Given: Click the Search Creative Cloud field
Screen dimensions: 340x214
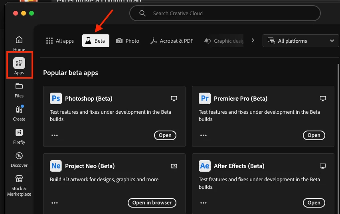Looking at the screenshot, I should [225, 13].
